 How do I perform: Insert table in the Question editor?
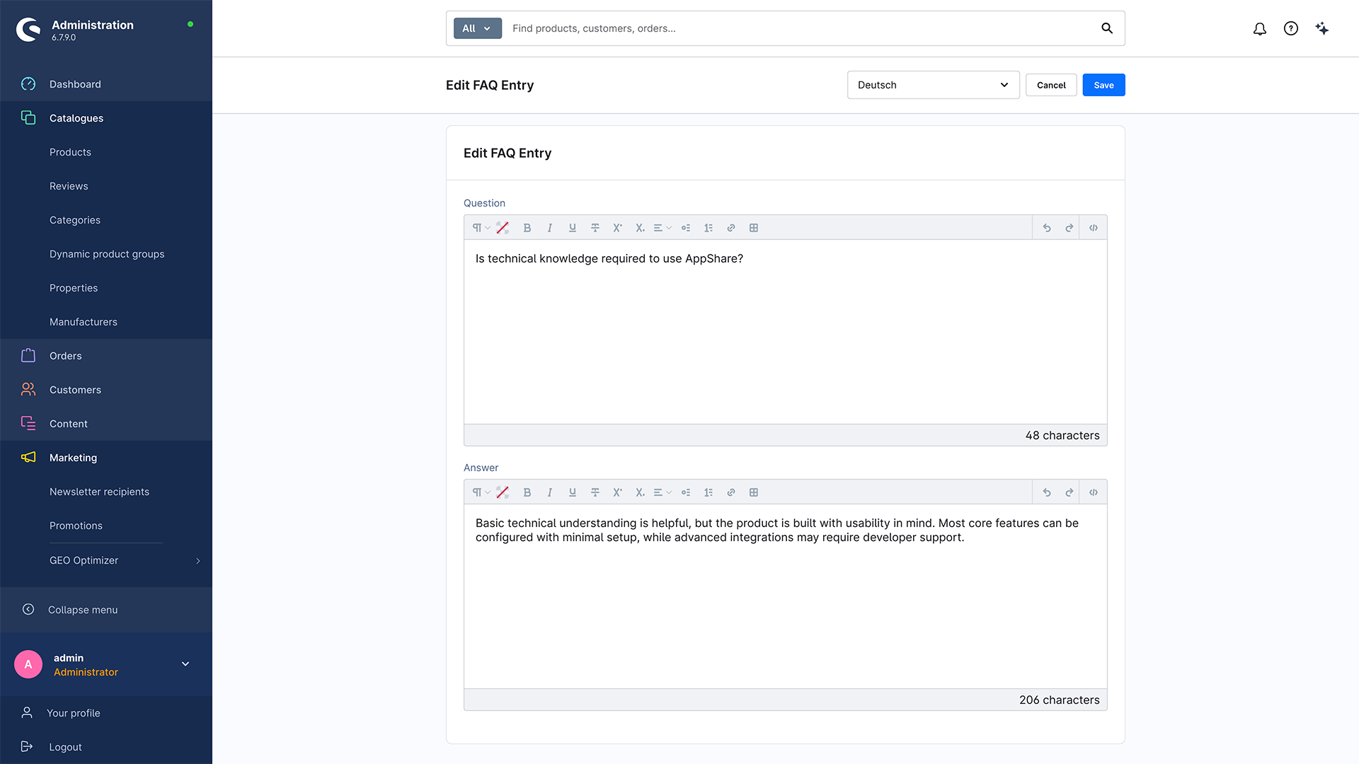[753, 228]
